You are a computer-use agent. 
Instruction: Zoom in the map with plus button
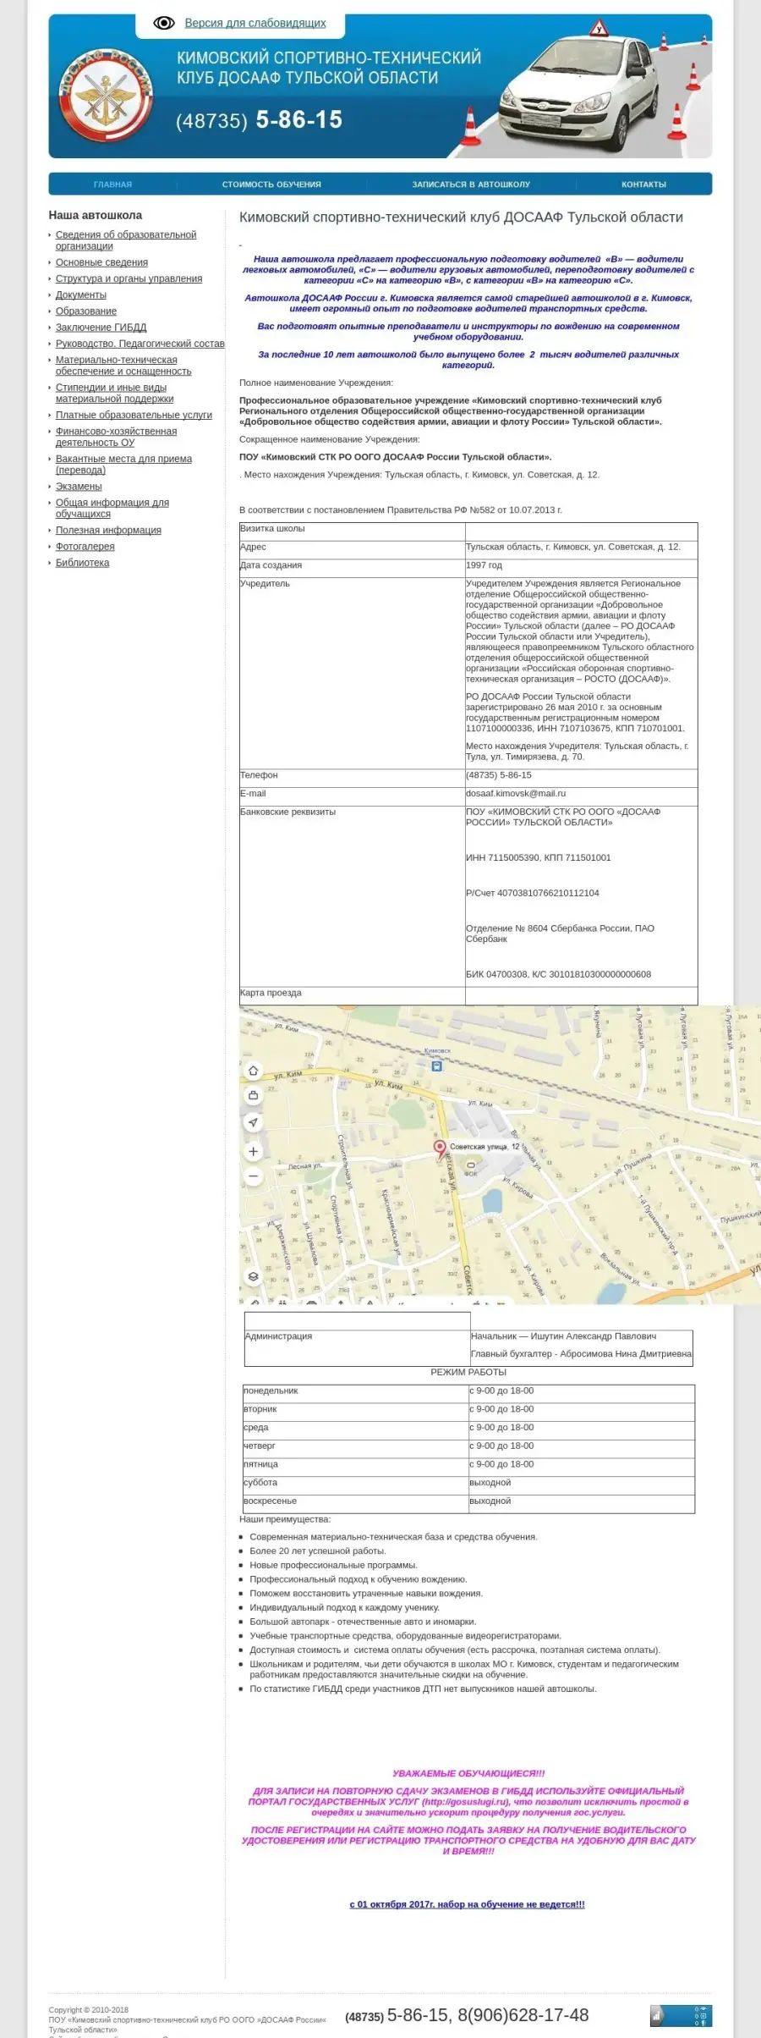[x=253, y=1151]
